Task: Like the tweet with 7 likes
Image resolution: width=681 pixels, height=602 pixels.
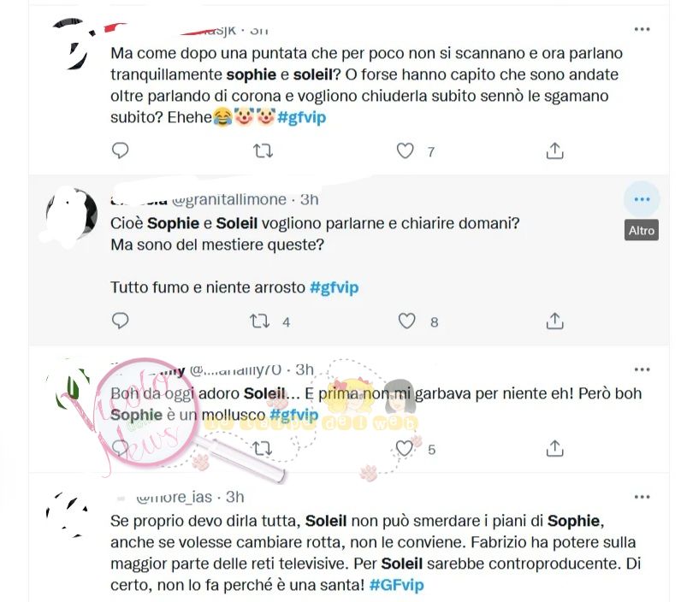Action: pyautogui.click(x=406, y=151)
